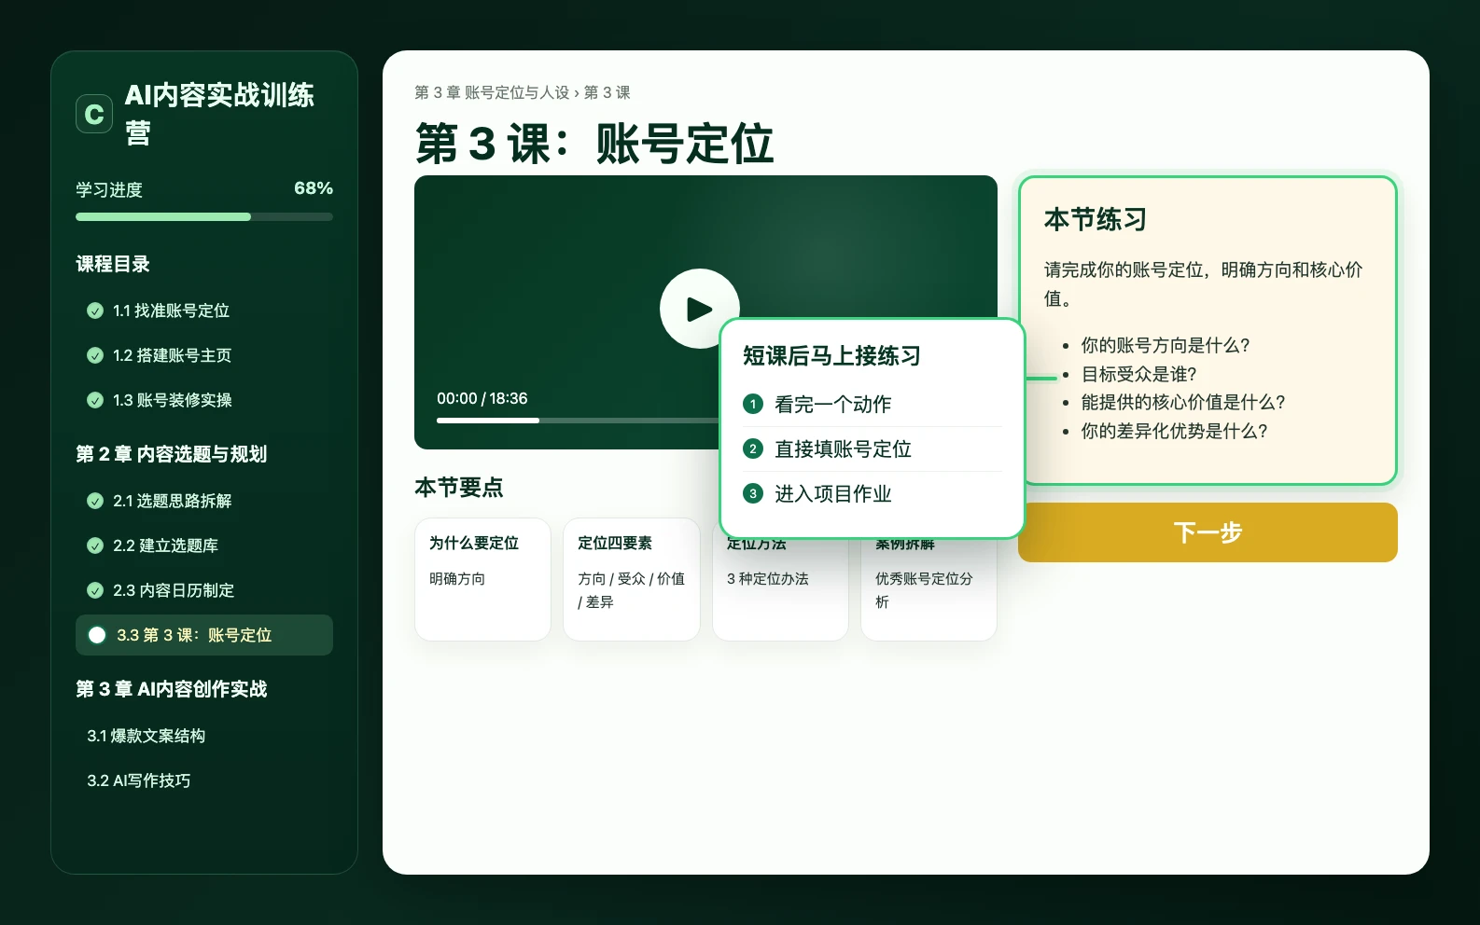This screenshot has width=1480, height=925.
Task: Open lesson 2.3 内容日历制定
Action: [x=204, y=590]
